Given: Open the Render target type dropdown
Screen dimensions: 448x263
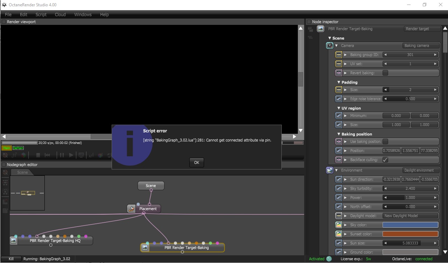Looking at the screenshot, I should point(422,29).
